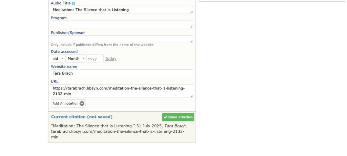347x156 pixels.
Task: Focus the Audio Title text field
Action: (x=122, y=10)
